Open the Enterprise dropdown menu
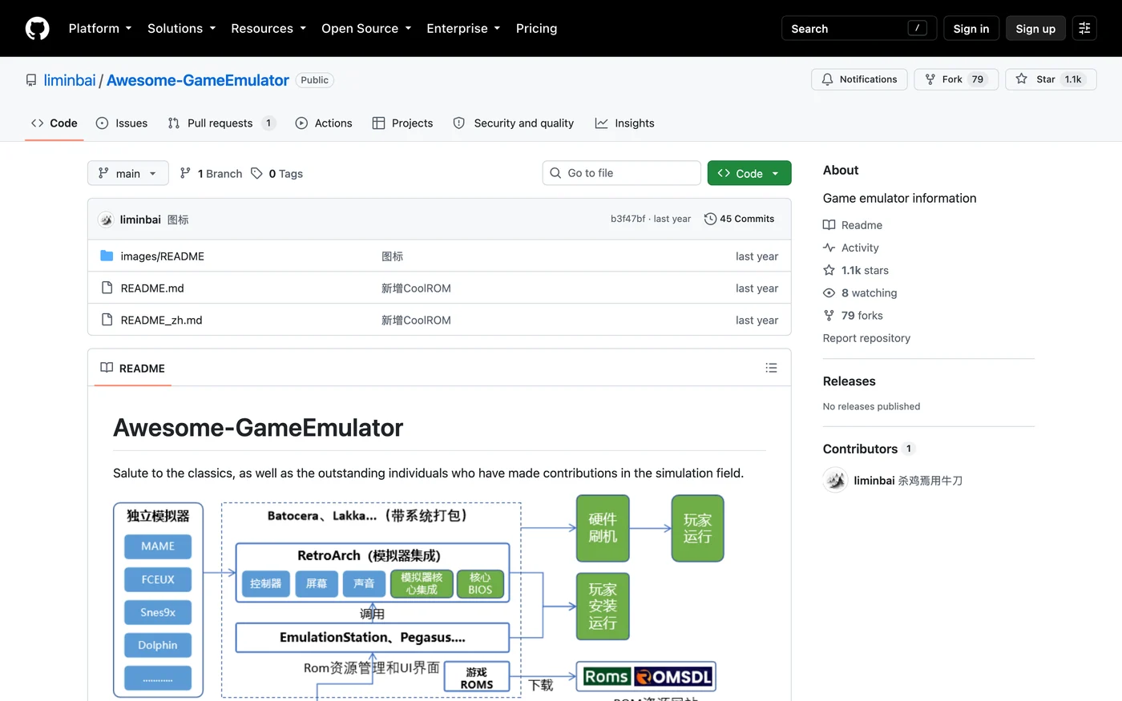The image size is (1122, 701). (x=463, y=28)
